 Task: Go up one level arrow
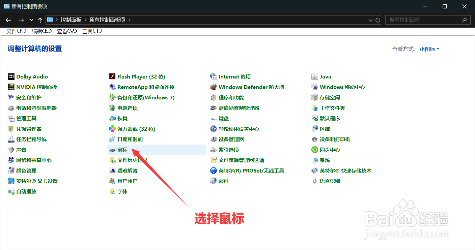point(40,20)
